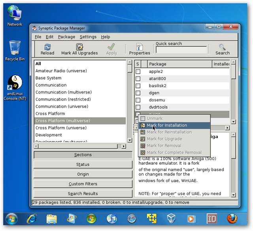This screenshot has height=231, width=253.
Task: Launch Internet Explorer from the taskbar
Action: 32,219
